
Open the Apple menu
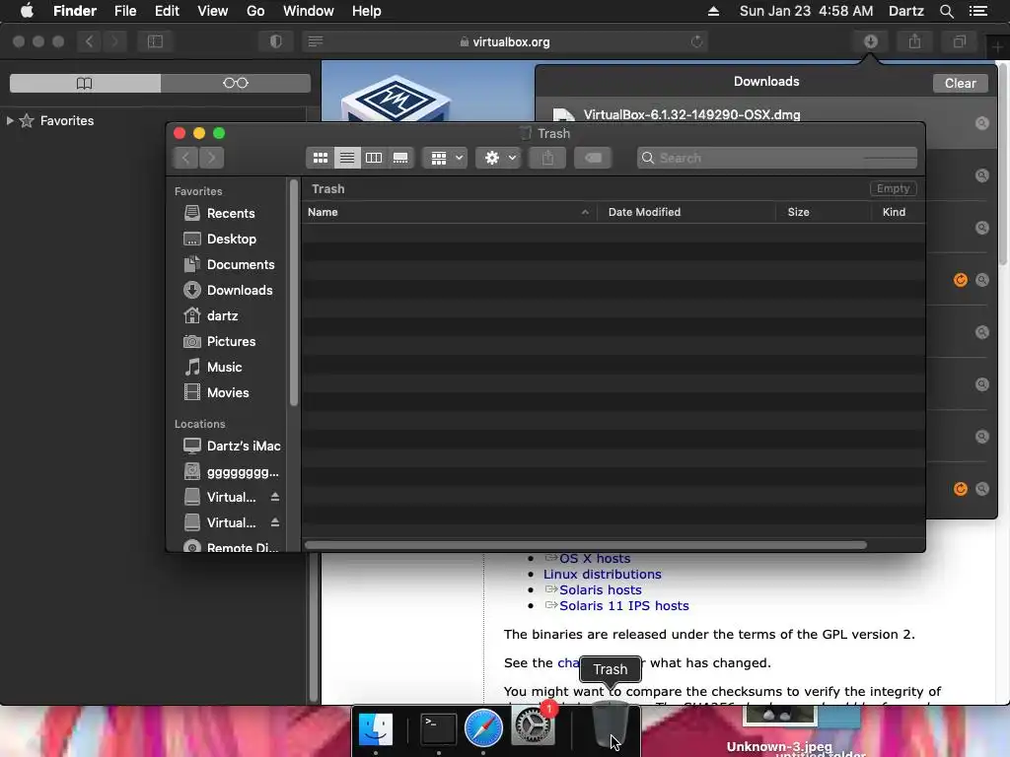coord(27,11)
